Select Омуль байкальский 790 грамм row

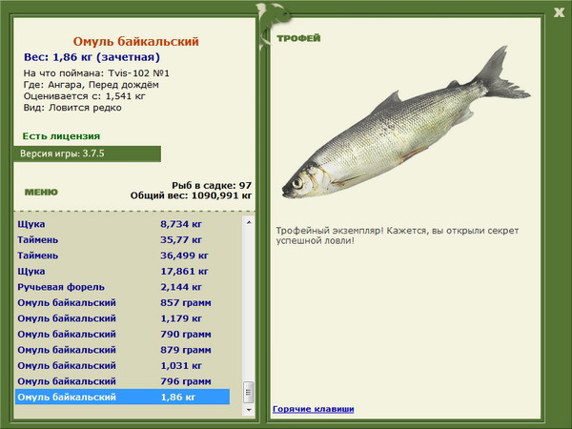tap(123, 334)
